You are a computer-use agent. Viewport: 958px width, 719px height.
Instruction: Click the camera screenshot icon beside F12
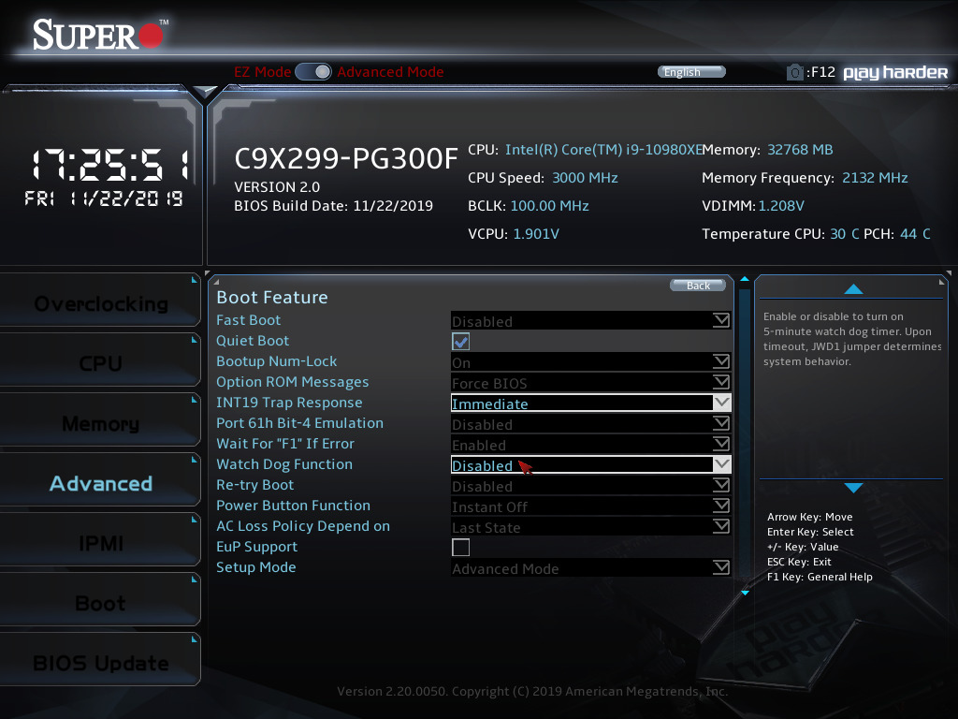coord(794,72)
